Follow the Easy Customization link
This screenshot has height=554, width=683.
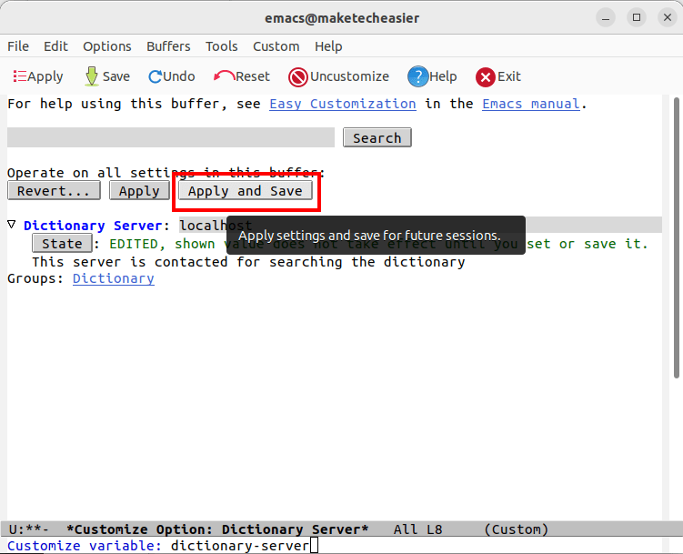(343, 104)
